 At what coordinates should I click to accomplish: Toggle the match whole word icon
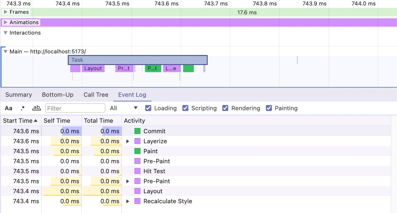click(36, 108)
